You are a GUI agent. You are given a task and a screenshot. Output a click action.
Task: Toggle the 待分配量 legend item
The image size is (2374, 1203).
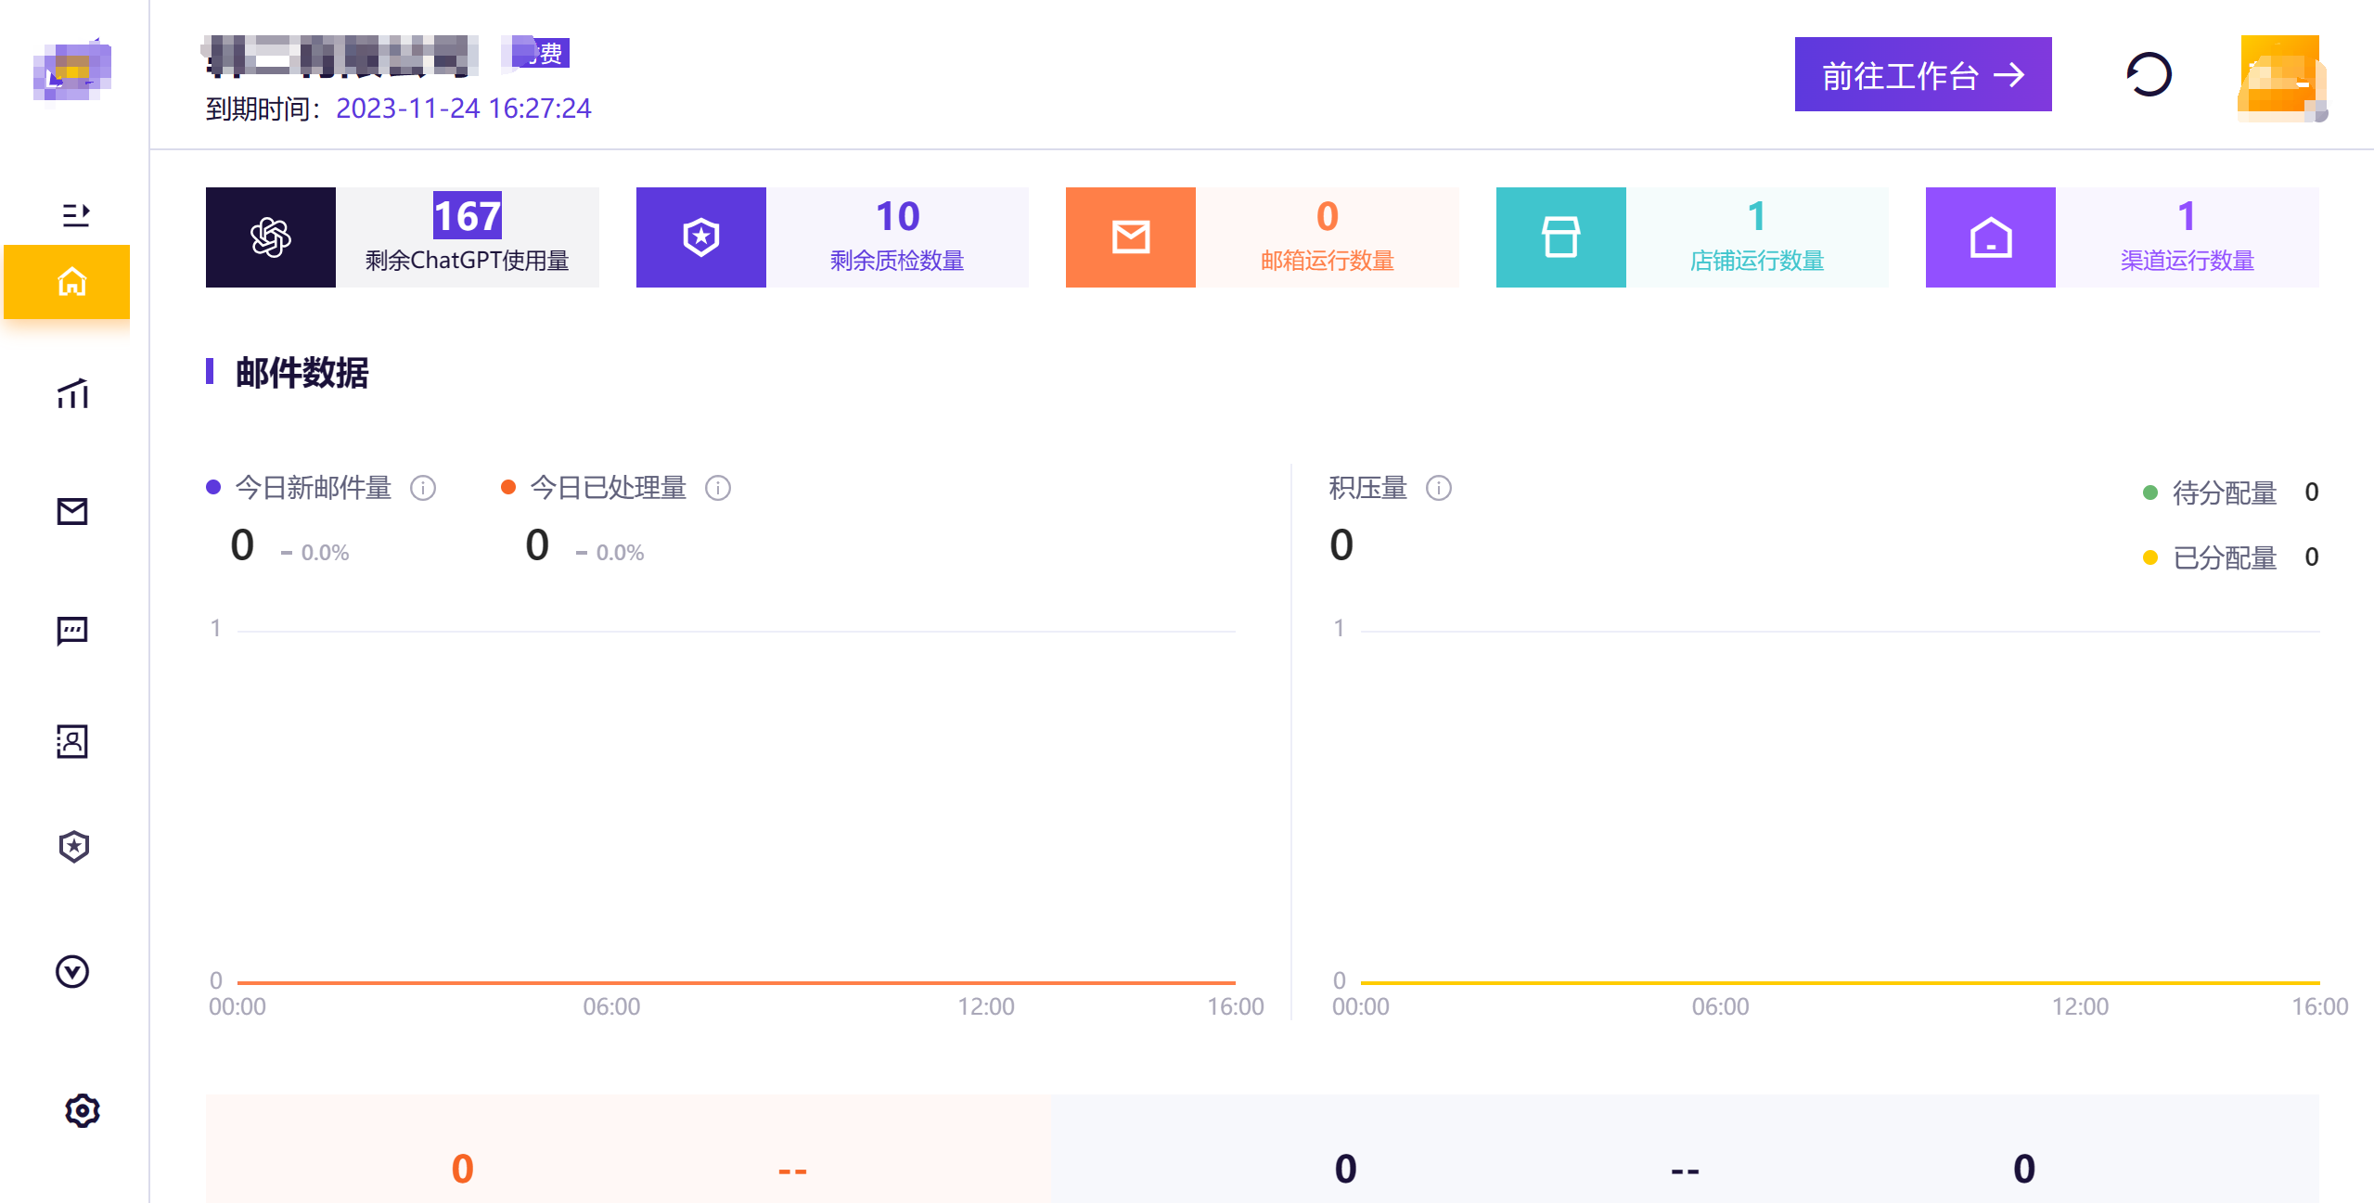(x=2211, y=493)
